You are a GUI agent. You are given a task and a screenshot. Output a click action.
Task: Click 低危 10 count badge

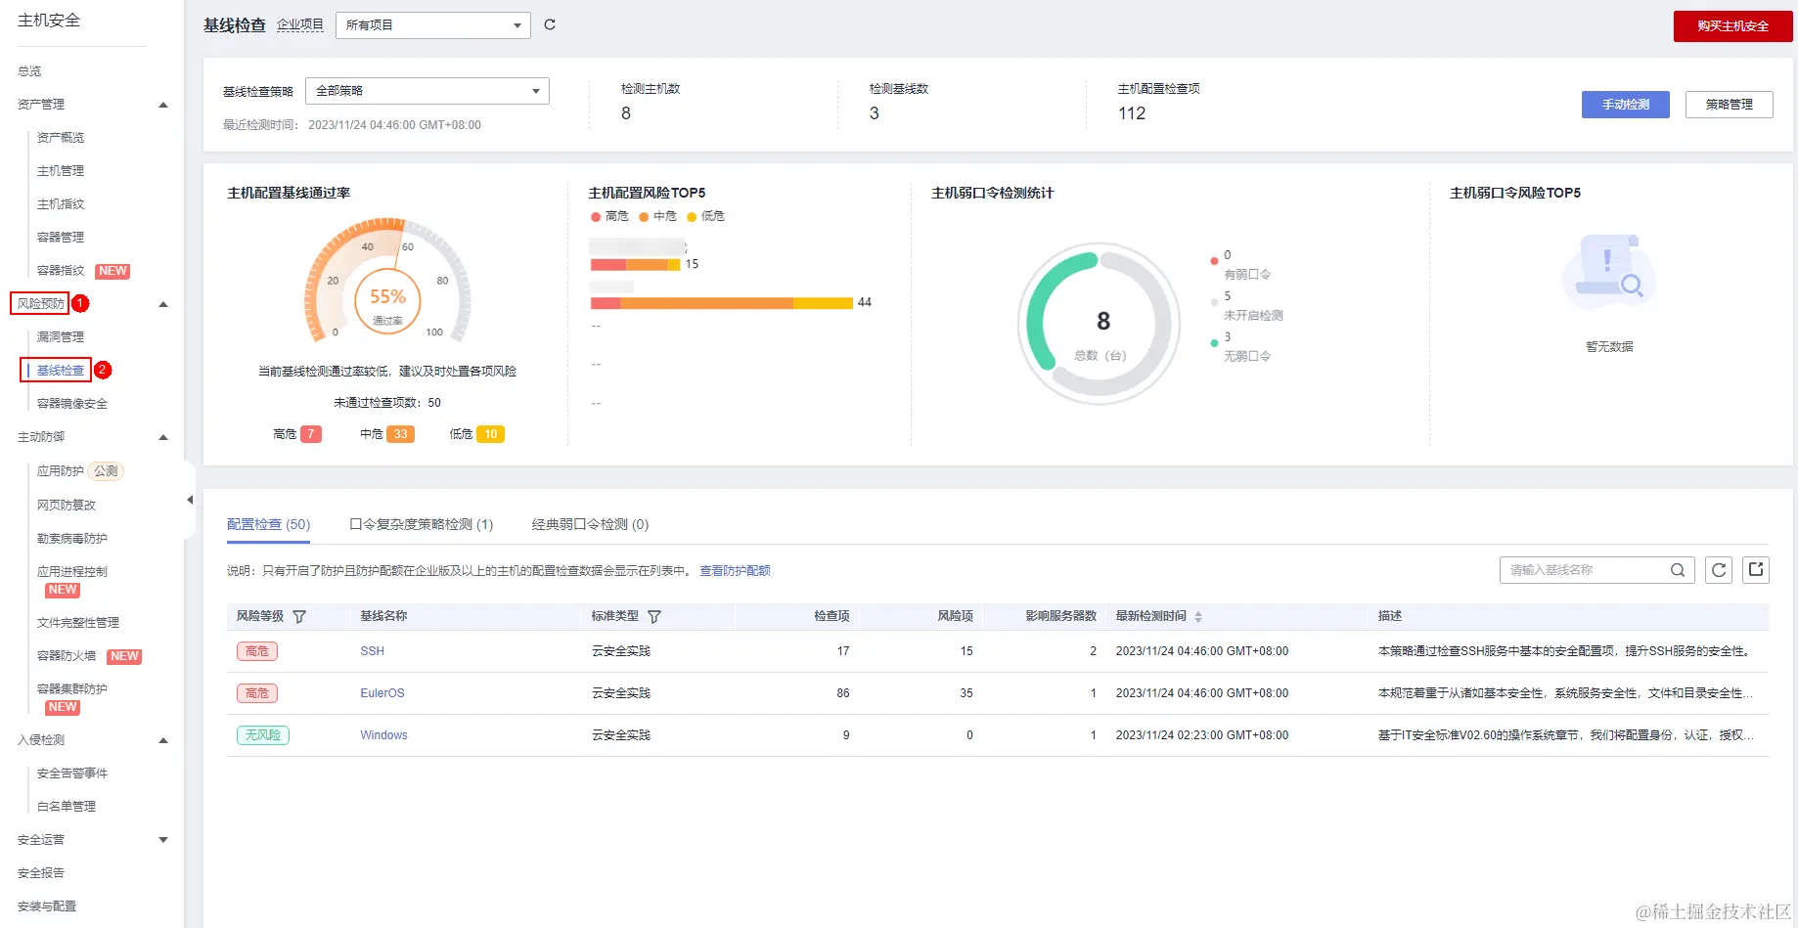[x=490, y=434]
